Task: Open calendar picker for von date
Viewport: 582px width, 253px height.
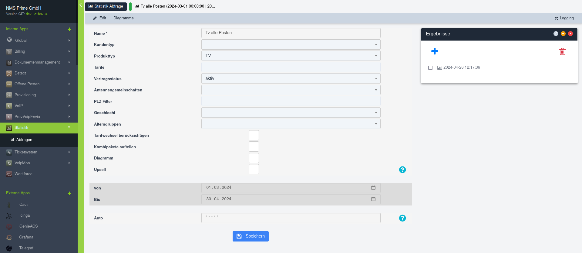Action: 373,188
